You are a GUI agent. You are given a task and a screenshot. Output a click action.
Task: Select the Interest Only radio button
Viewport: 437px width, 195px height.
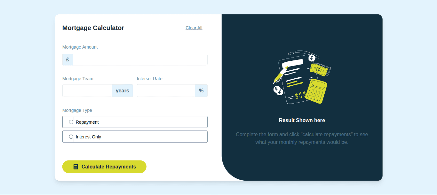click(71, 137)
